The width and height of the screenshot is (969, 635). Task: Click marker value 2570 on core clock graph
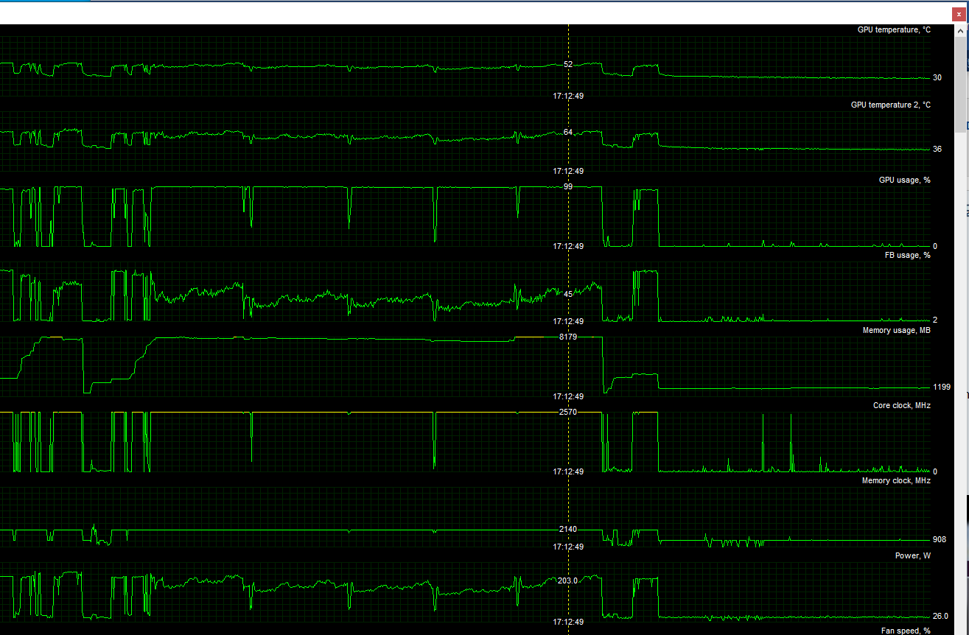[x=568, y=412]
